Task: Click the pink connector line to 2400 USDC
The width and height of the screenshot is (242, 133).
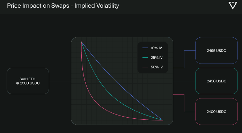Action: tap(184, 103)
